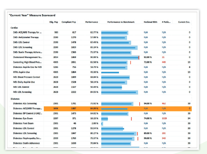
Task: Open the Cholesterol Management measure row
Action: 100,57
